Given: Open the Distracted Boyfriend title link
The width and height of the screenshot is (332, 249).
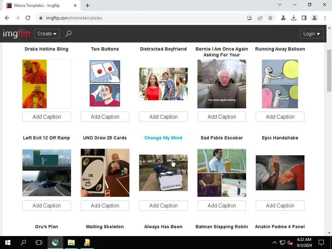Looking at the screenshot, I should coord(163,49).
